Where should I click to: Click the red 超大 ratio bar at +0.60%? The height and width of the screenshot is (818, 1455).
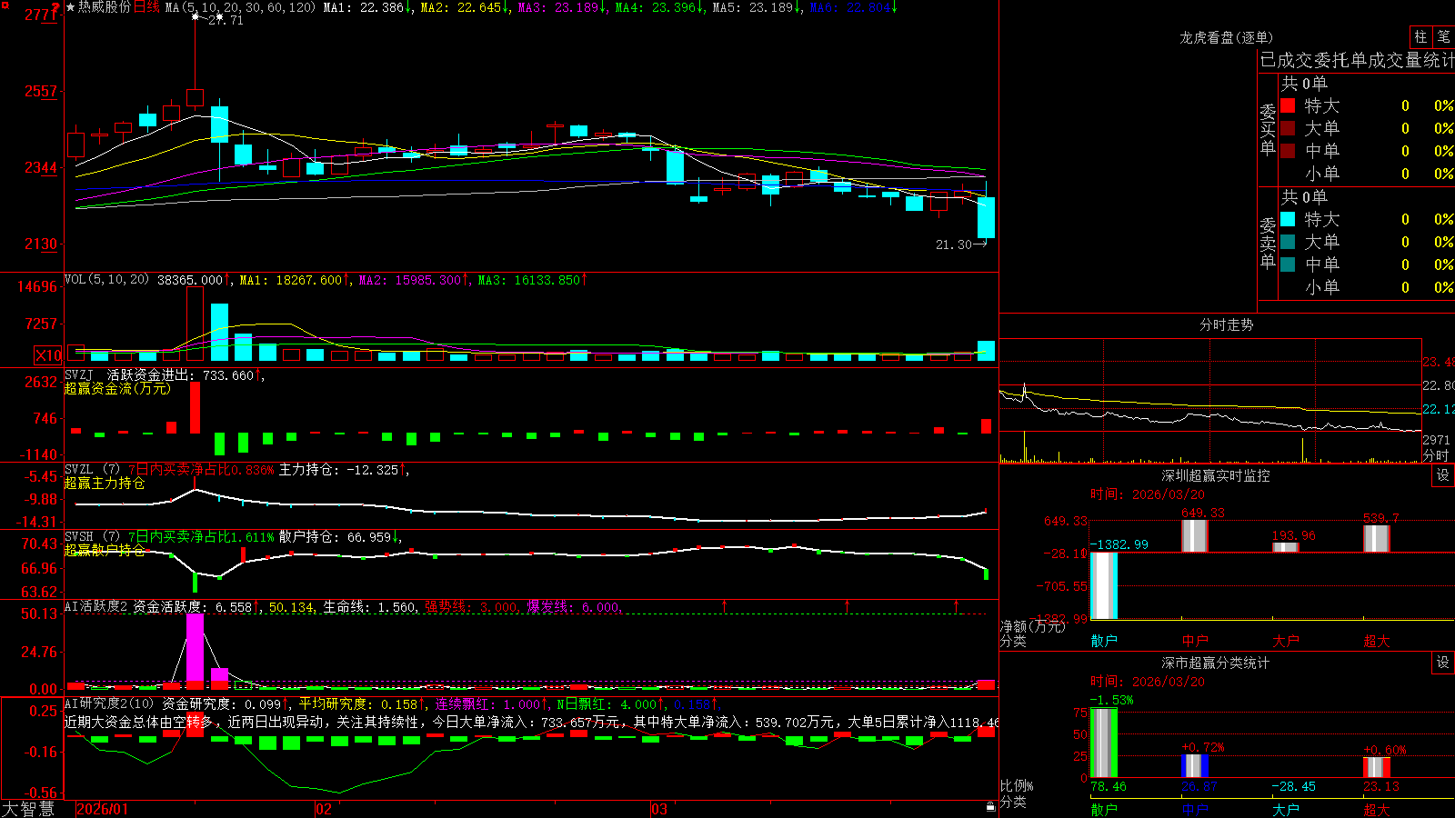1377,768
